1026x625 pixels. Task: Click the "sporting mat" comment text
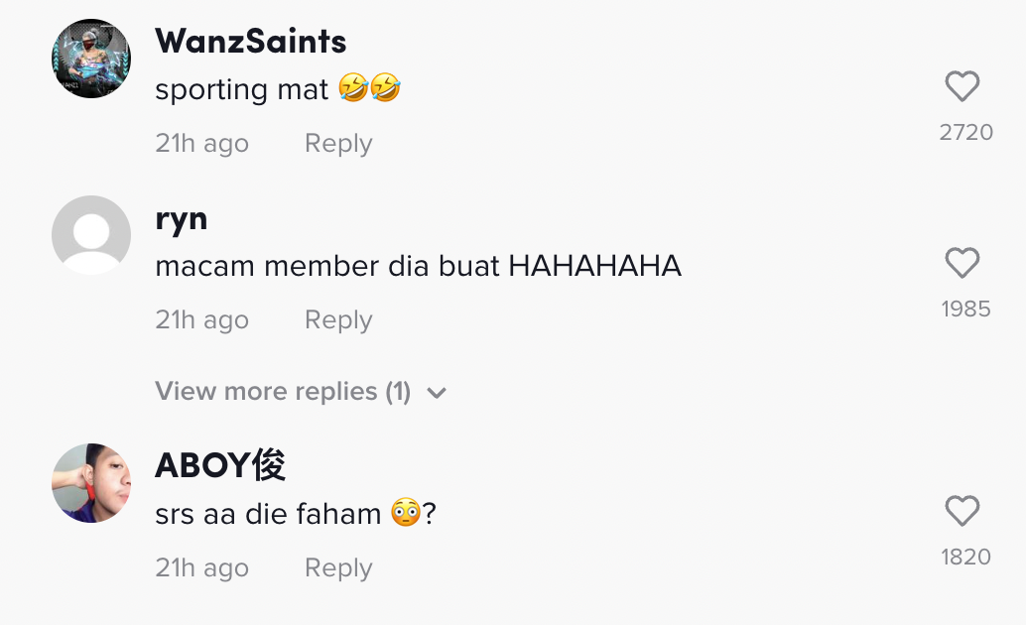pos(242,90)
